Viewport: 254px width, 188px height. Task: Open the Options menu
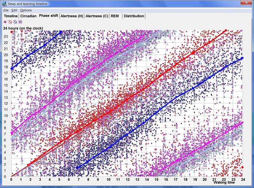tap(26, 10)
